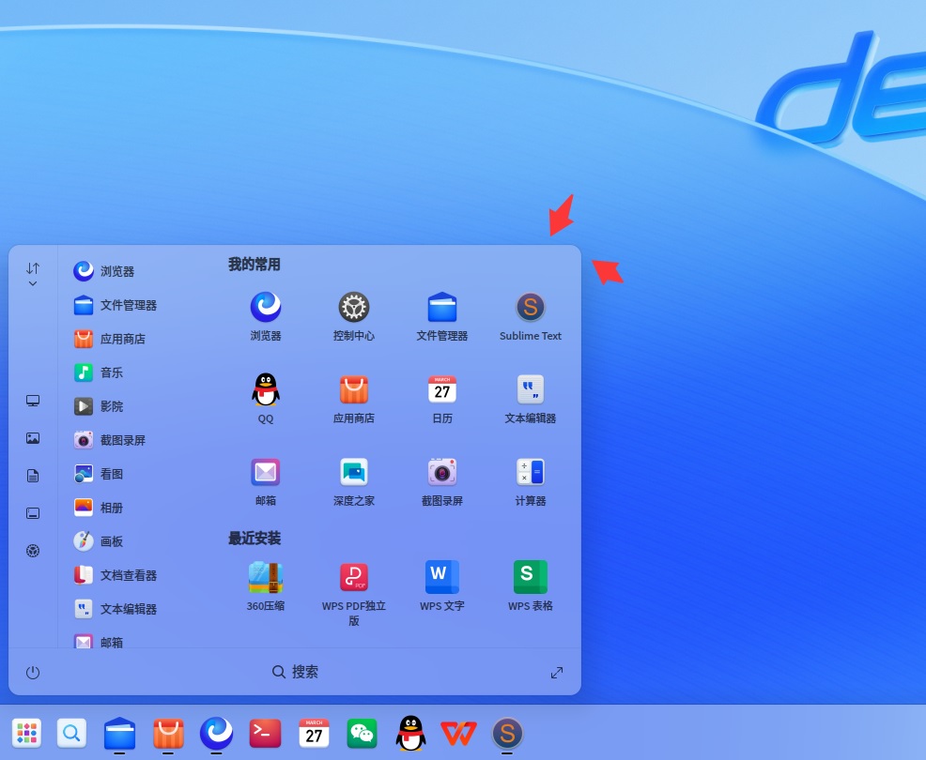This screenshot has height=760, width=926.
Task: Open WPS 文字 word processor
Action: (x=441, y=585)
